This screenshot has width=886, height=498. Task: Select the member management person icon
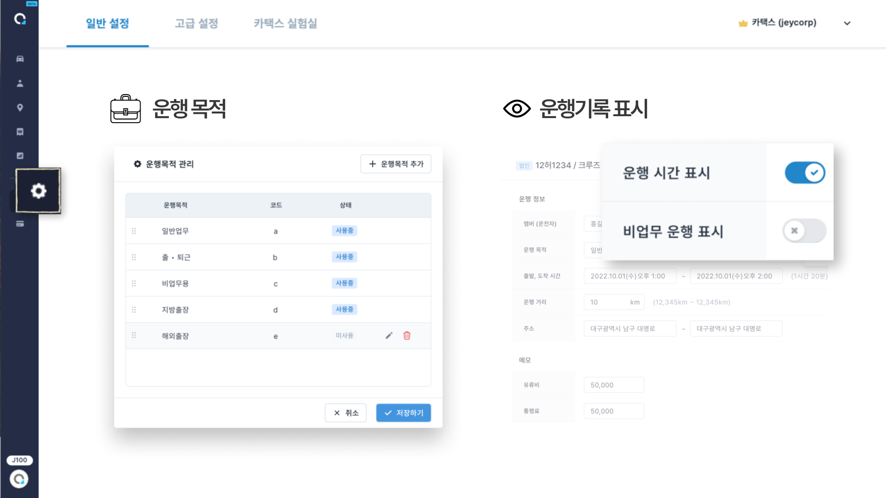click(x=19, y=83)
